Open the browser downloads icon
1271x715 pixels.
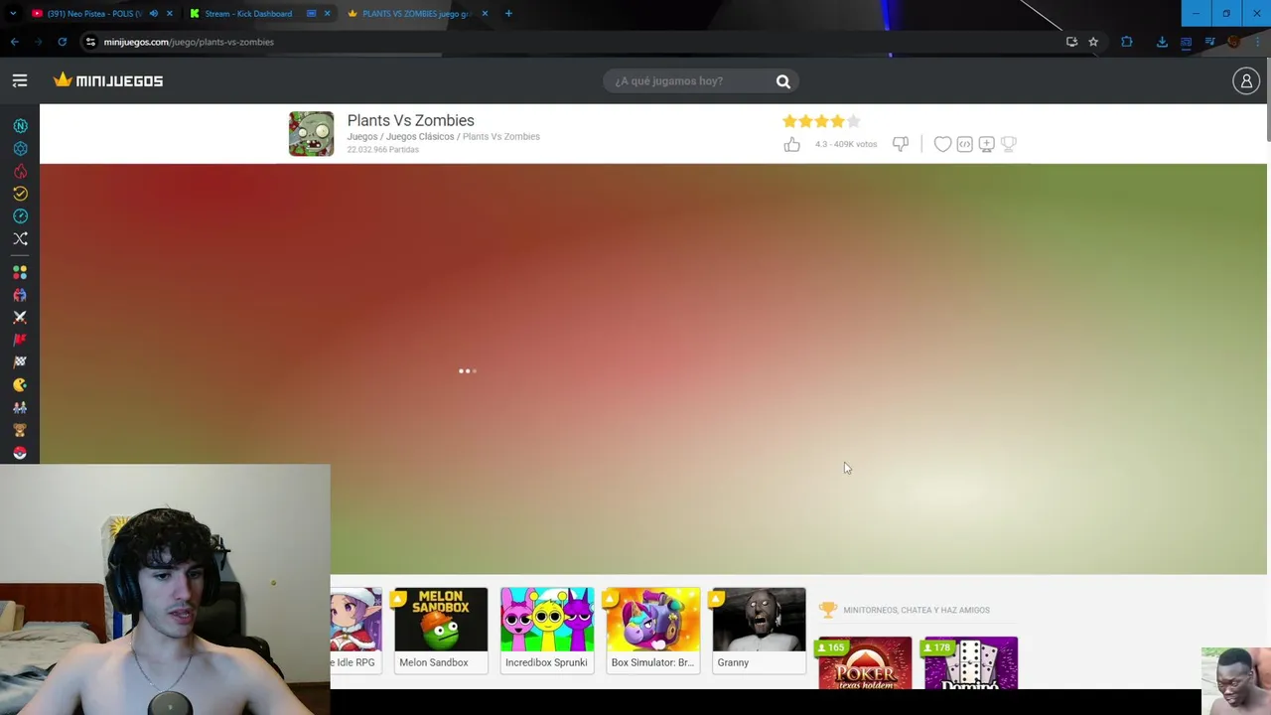(1162, 42)
